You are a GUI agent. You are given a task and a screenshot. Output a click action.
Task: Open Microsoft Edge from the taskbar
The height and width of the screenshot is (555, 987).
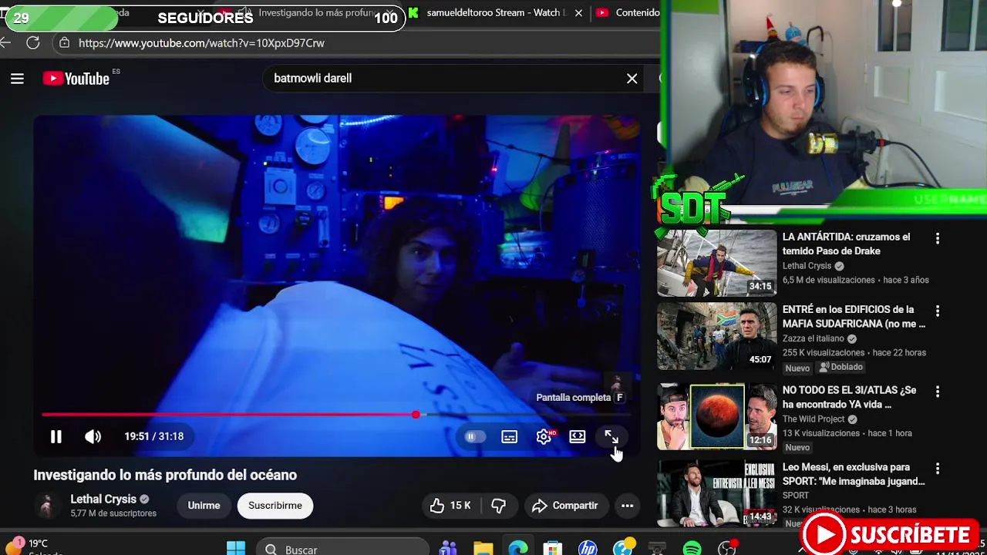coord(518,548)
